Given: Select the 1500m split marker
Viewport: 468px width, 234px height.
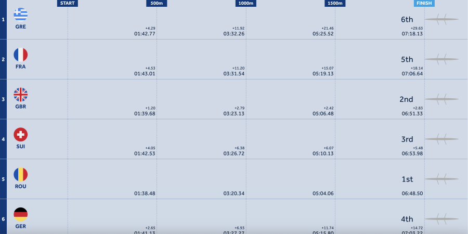Looking at the screenshot, I should (335, 3).
